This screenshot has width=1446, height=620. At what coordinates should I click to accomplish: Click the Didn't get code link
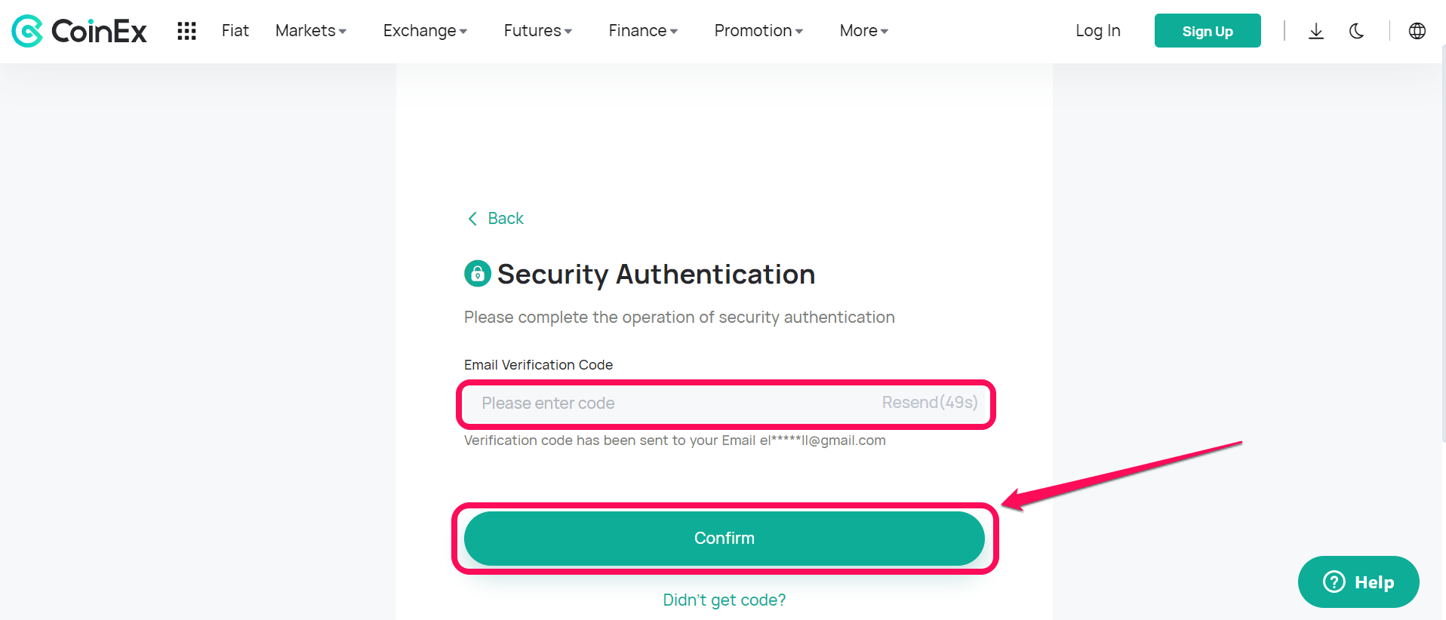[725, 600]
